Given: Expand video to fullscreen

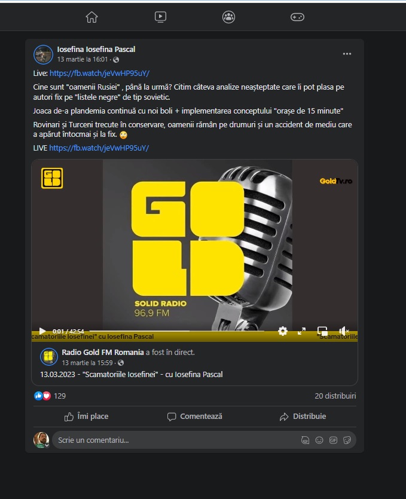Looking at the screenshot, I should tap(301, 331).
